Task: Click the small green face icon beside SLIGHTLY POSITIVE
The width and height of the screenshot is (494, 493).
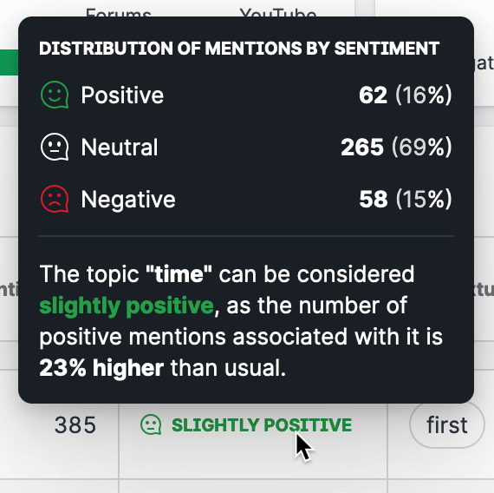Action: [x=151, y=424]
